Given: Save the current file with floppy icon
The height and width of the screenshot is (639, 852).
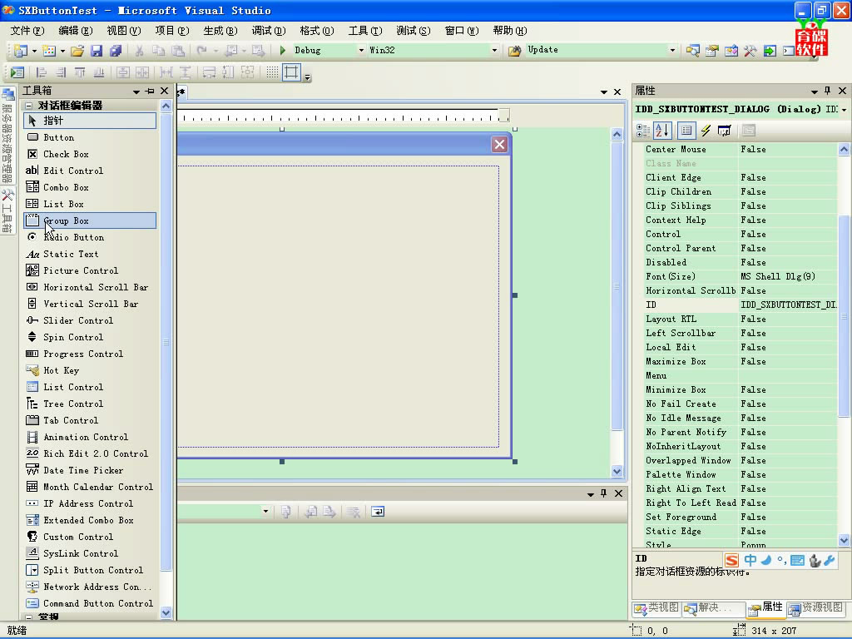Looking at the screenshot, I should pyautogui.click(x=97, y=51).
